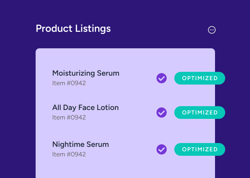Open the All Day Face Lotion listing

(85, 107)
